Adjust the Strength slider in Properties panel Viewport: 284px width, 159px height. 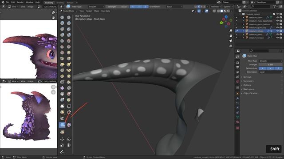click(270, 64)
